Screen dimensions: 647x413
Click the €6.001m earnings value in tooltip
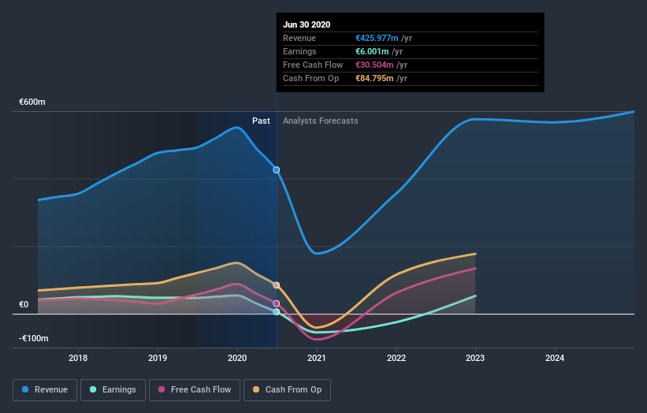tap(372, 51)
